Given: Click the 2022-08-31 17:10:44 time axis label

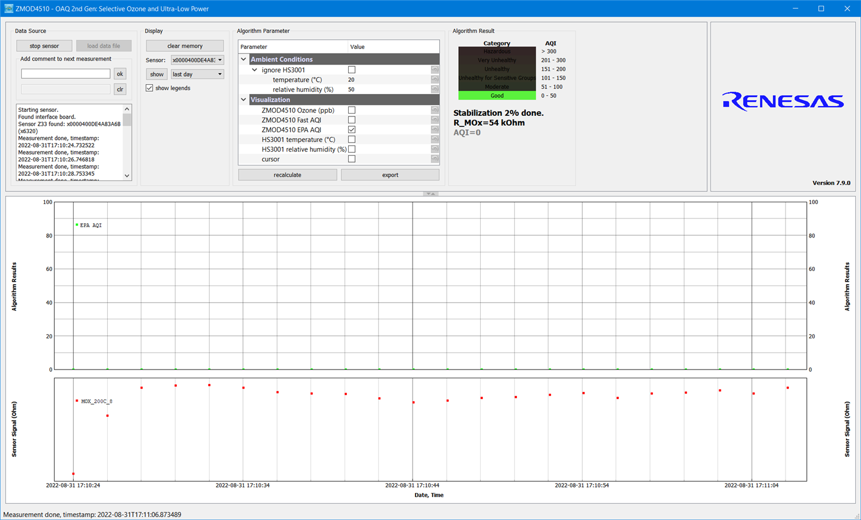Looking at the screenshot, I should point(412,485).
